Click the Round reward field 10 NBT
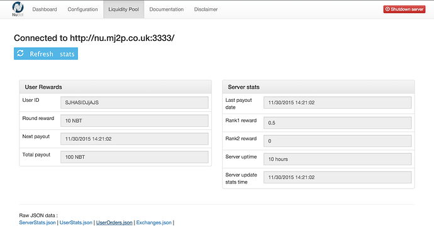 [135, 121]
